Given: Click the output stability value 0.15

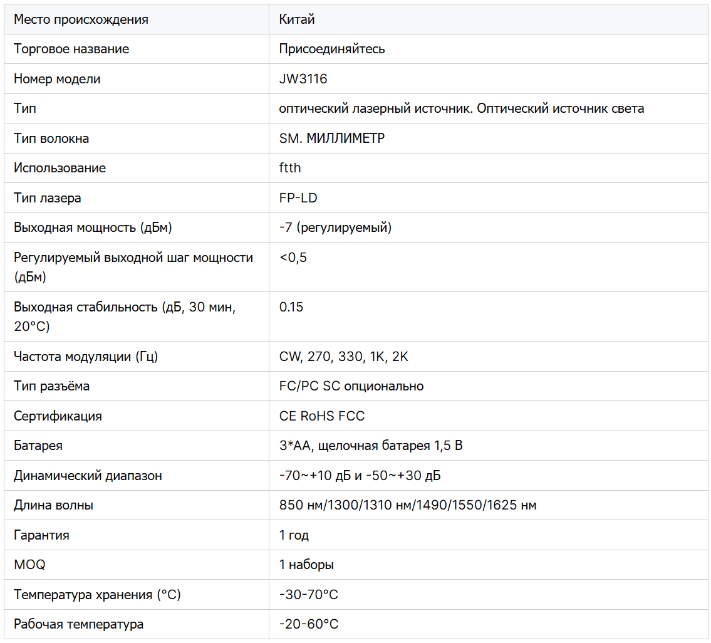Looking at the screenshot, I should pyautogui.click(x=291, y=307).
